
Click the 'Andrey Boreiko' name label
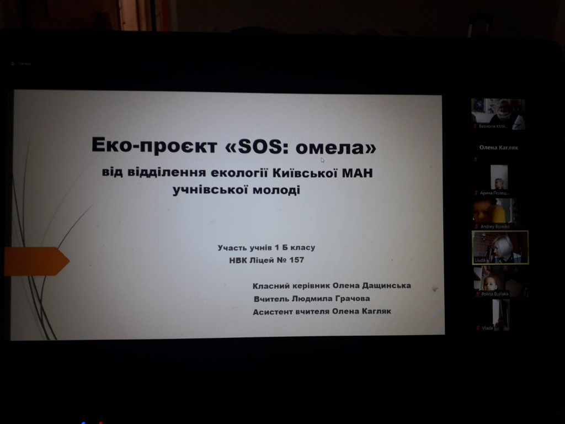click(495, 227)
